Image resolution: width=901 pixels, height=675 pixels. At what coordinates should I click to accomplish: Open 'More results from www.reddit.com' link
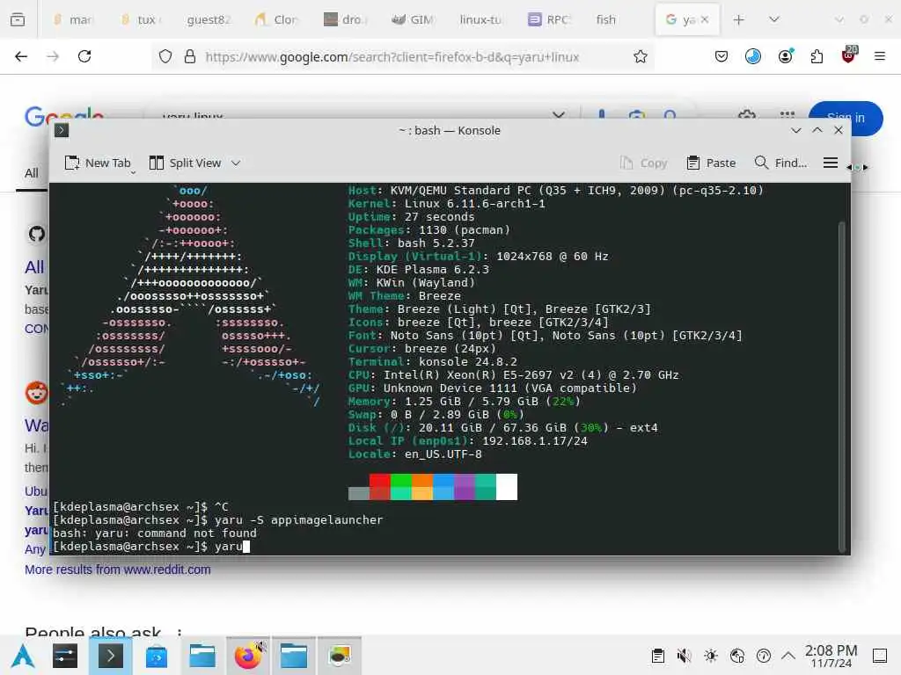point(118,570)
